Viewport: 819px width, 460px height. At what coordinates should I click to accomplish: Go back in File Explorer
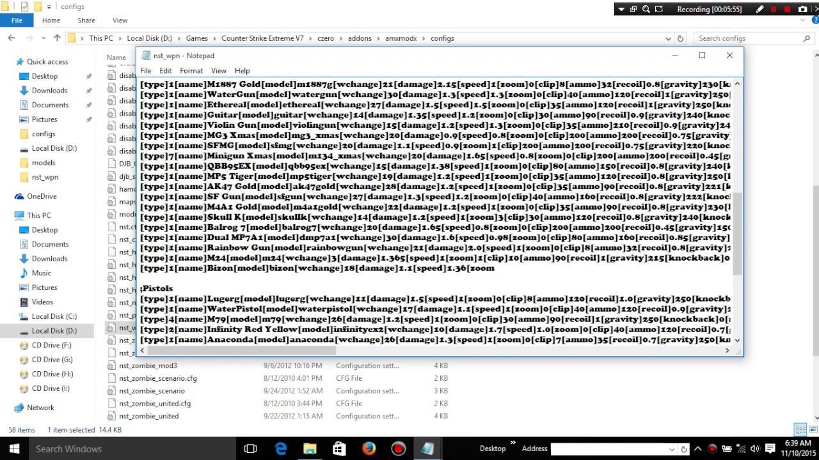(12, 38)
